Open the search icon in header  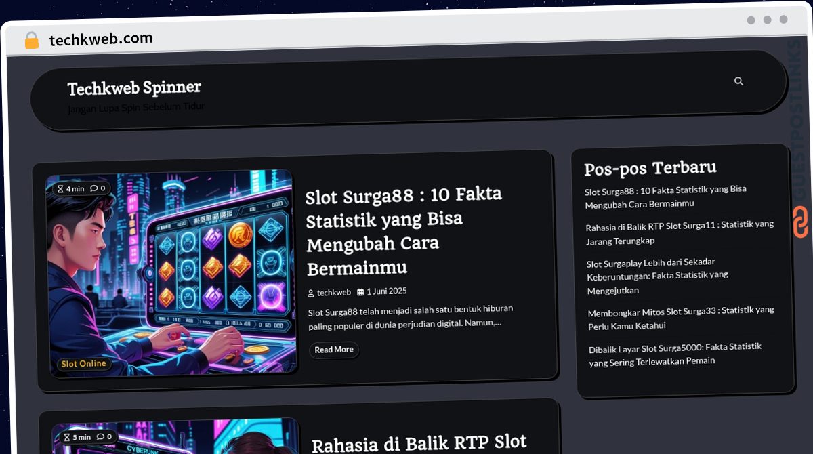point(738,81)
